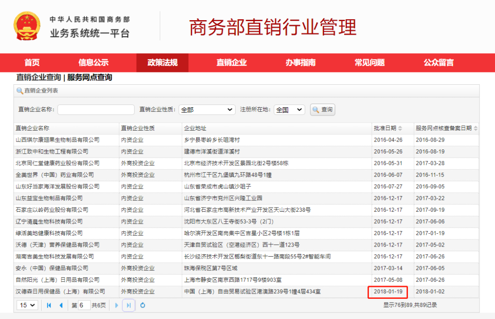
Task: Select 山西琪尔康翅果生物制品有限公司 row name
Action: tap(57, 140)
